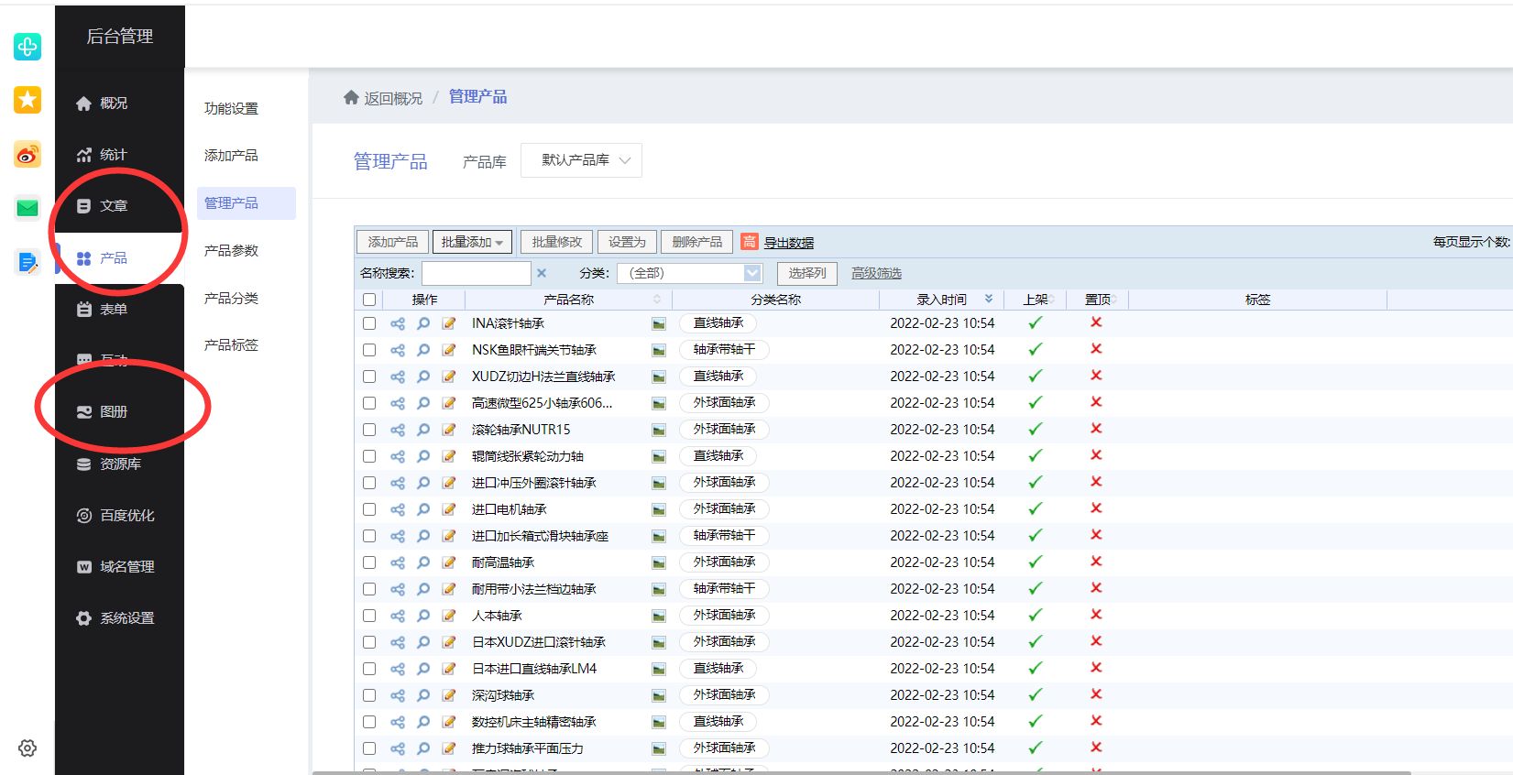This screenshot has height=775, width=1513.
Task: Click green mail icon in left app bar
Action: 27,209
